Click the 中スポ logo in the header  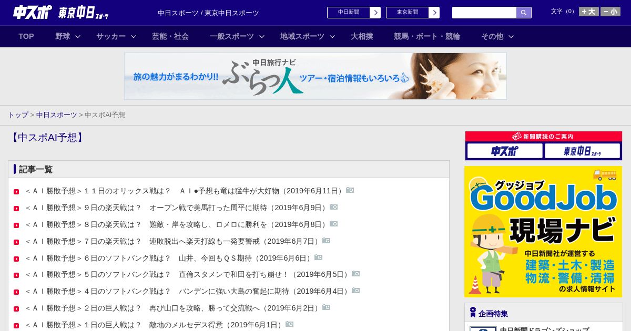tap(33, 12)
